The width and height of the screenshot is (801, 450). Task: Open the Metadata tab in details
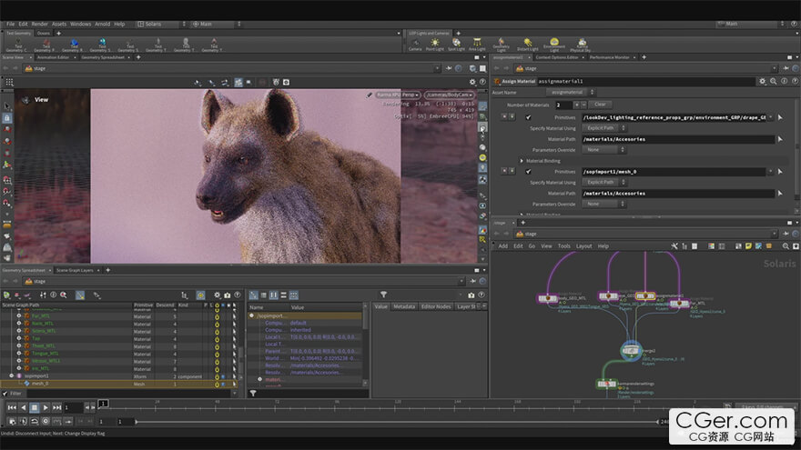(x=404, y=306)
